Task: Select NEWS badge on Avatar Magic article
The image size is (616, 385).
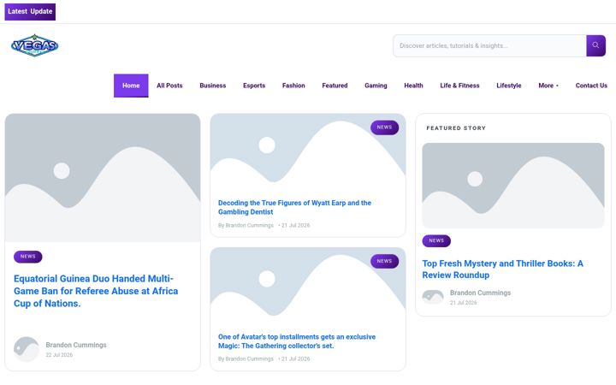Action: pyautogui.click(x=384, y=261)
